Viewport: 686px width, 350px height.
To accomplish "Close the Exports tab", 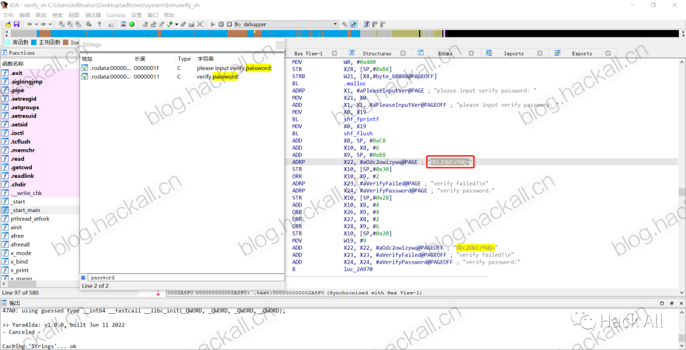I will click(609, 53).
